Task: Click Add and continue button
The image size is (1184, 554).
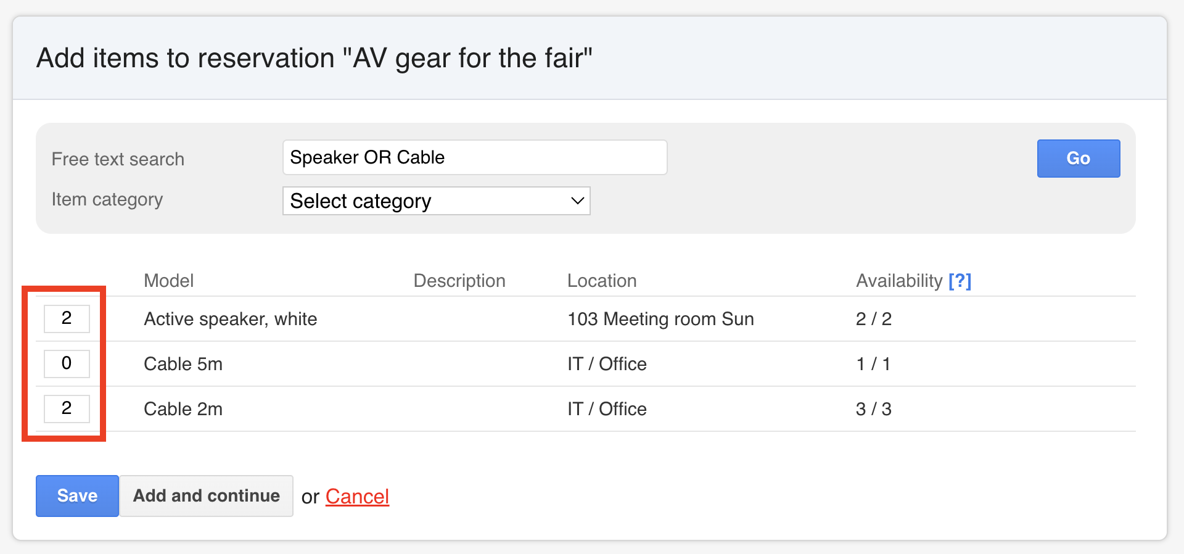Action: pyautogui.click(x=206, y=495)
